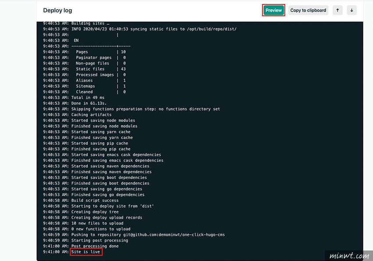
Task: Click the "syncing static files" INFO line
Action: pos(140,29)
